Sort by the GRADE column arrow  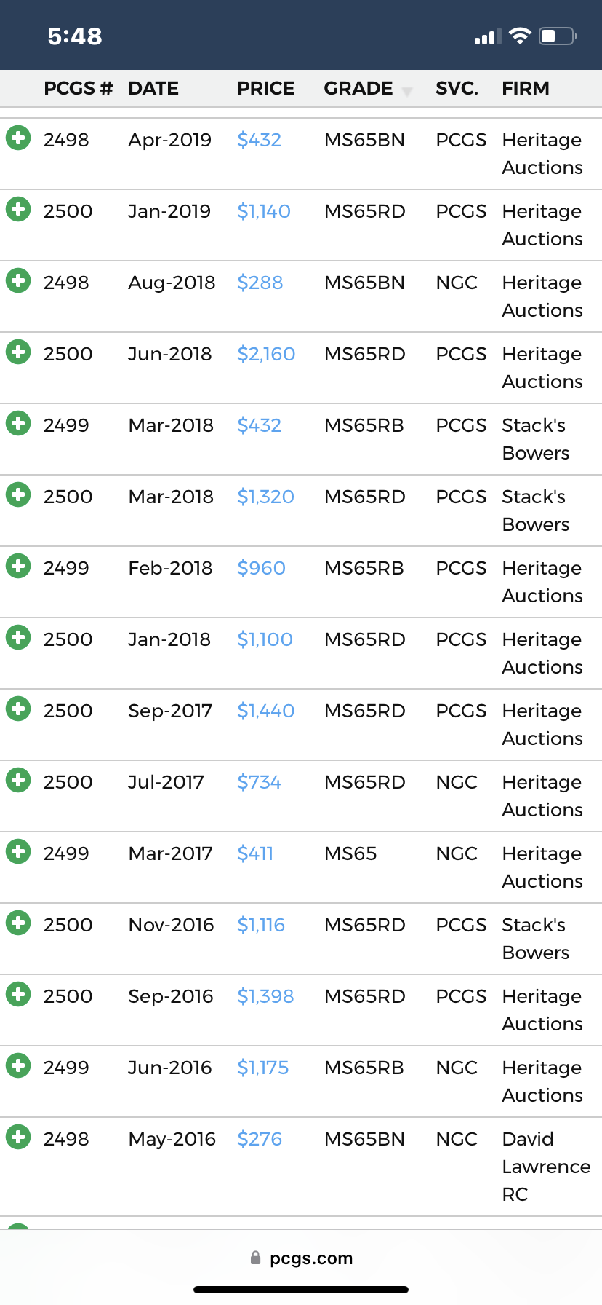[407, 91]
